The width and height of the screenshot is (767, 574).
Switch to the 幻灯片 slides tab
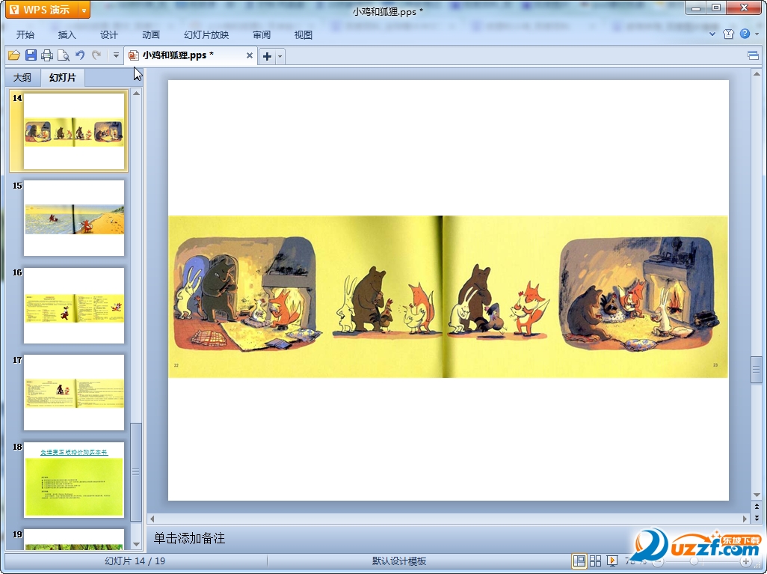click(63, 77)
